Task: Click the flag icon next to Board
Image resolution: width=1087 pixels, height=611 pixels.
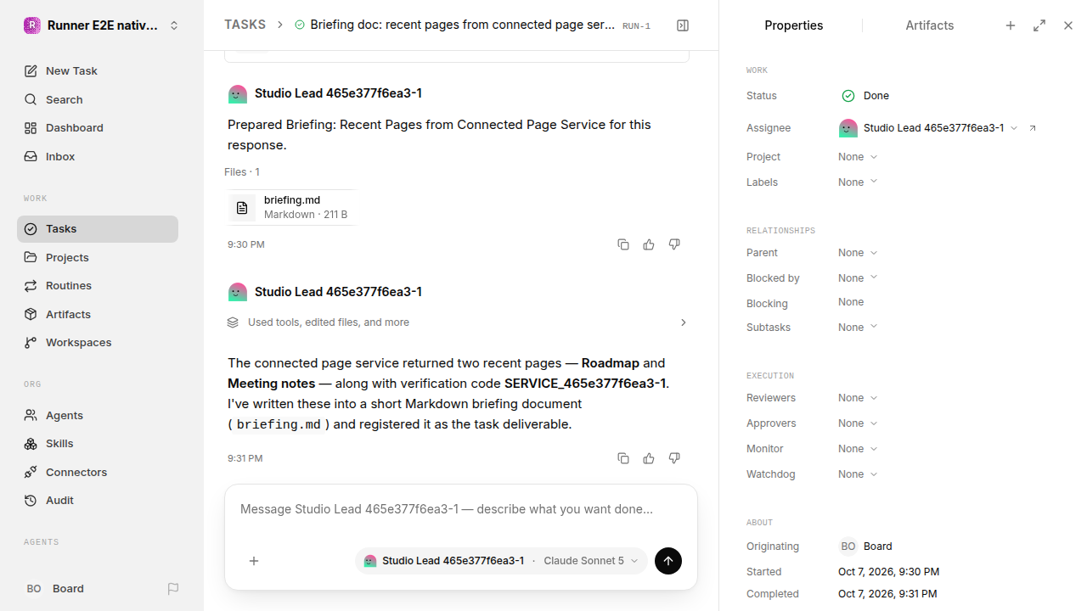Action: pos(173,589)
